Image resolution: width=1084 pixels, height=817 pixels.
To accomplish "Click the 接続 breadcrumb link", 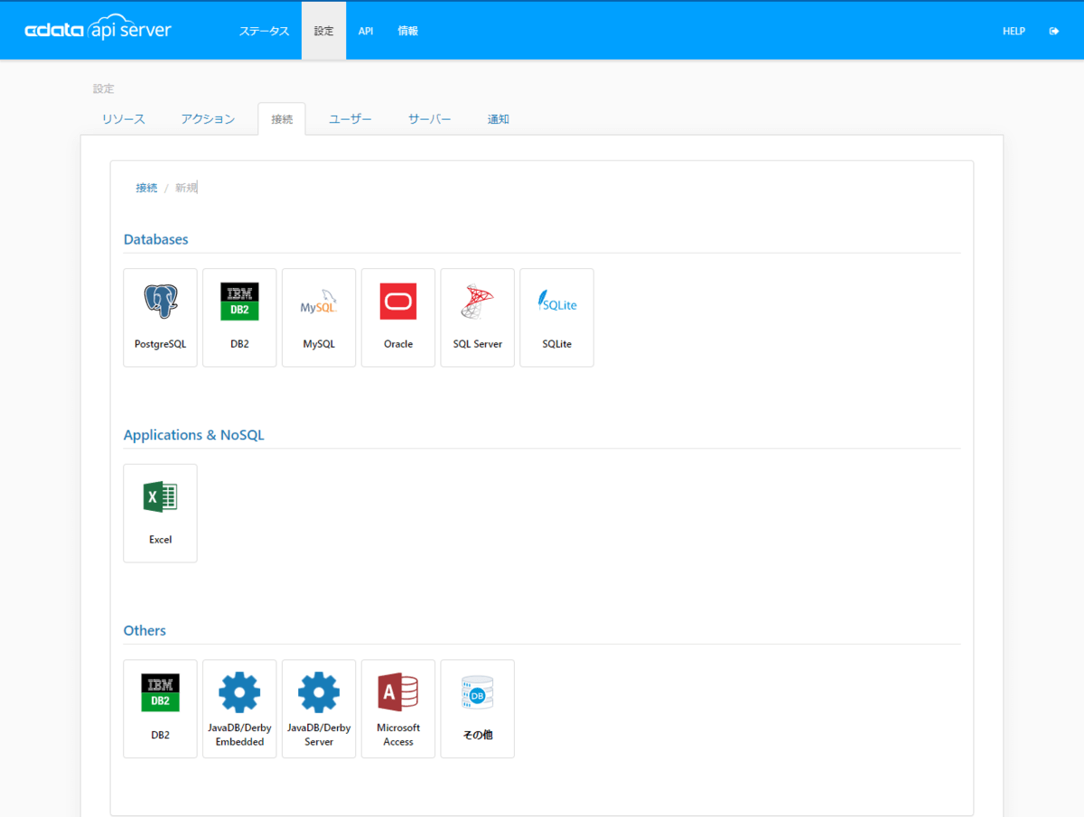I will 146,188.
